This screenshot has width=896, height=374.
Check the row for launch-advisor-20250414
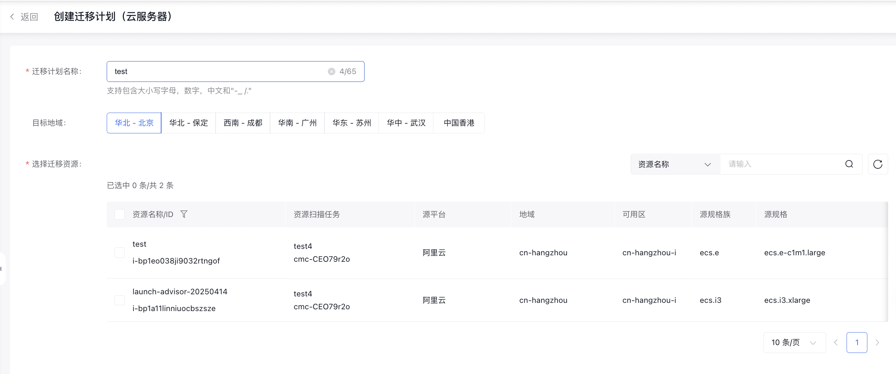pos(120,300)
